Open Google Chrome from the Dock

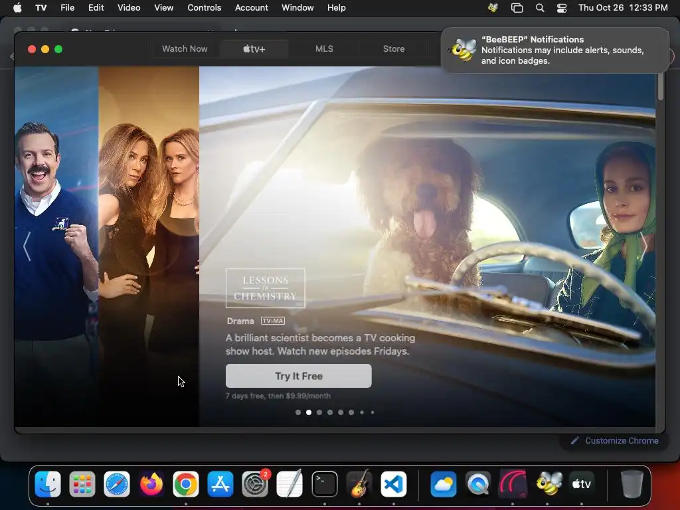tap(186, 483)
